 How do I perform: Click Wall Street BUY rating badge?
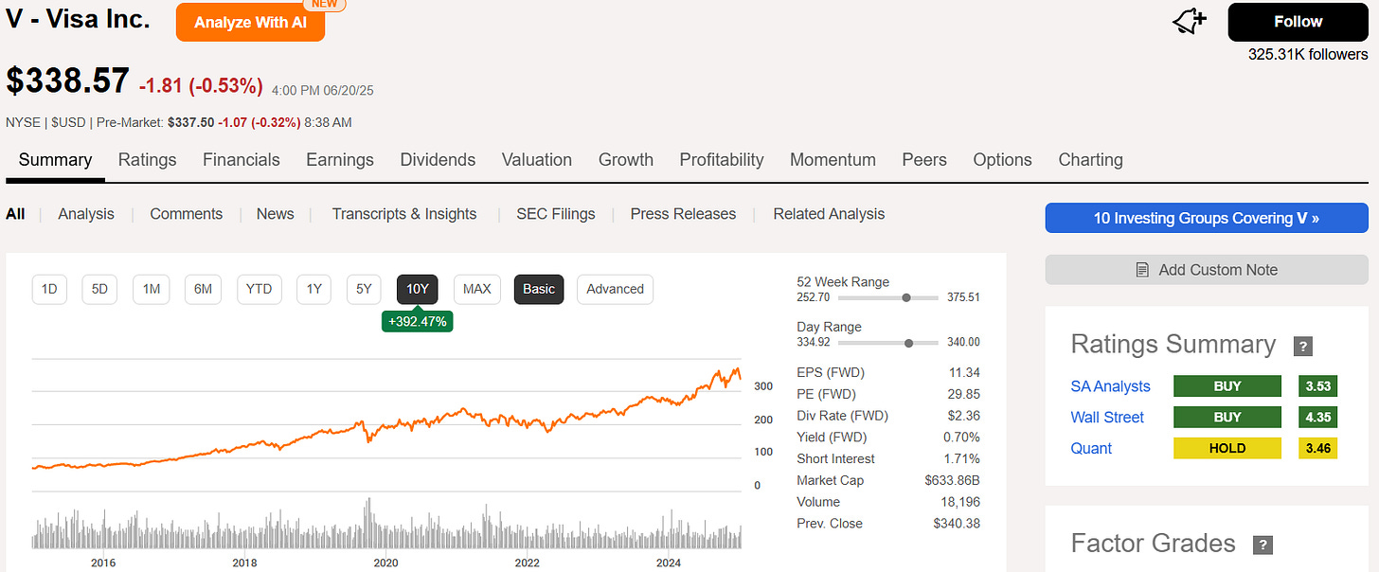[1227, 418]
